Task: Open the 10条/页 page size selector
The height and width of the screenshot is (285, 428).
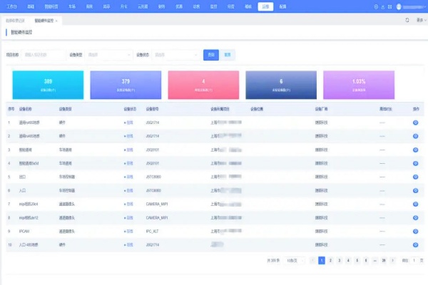Action: (295, 261)
